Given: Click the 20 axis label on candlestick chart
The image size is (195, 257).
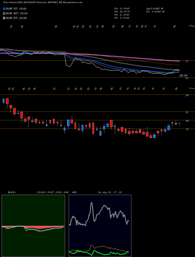Looking at the screenshot, I should (187, 121).
